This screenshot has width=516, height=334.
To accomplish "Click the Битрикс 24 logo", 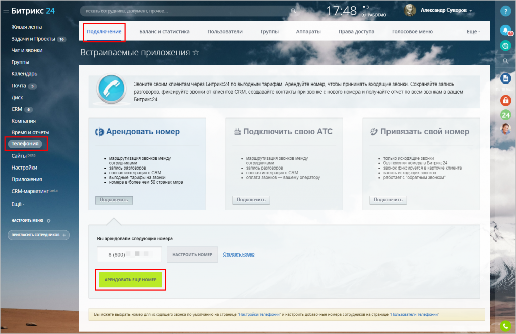I will tap(33, 11).
